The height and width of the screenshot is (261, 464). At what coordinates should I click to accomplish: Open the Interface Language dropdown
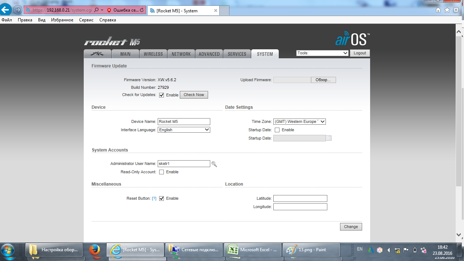click(x=184, y=130)
